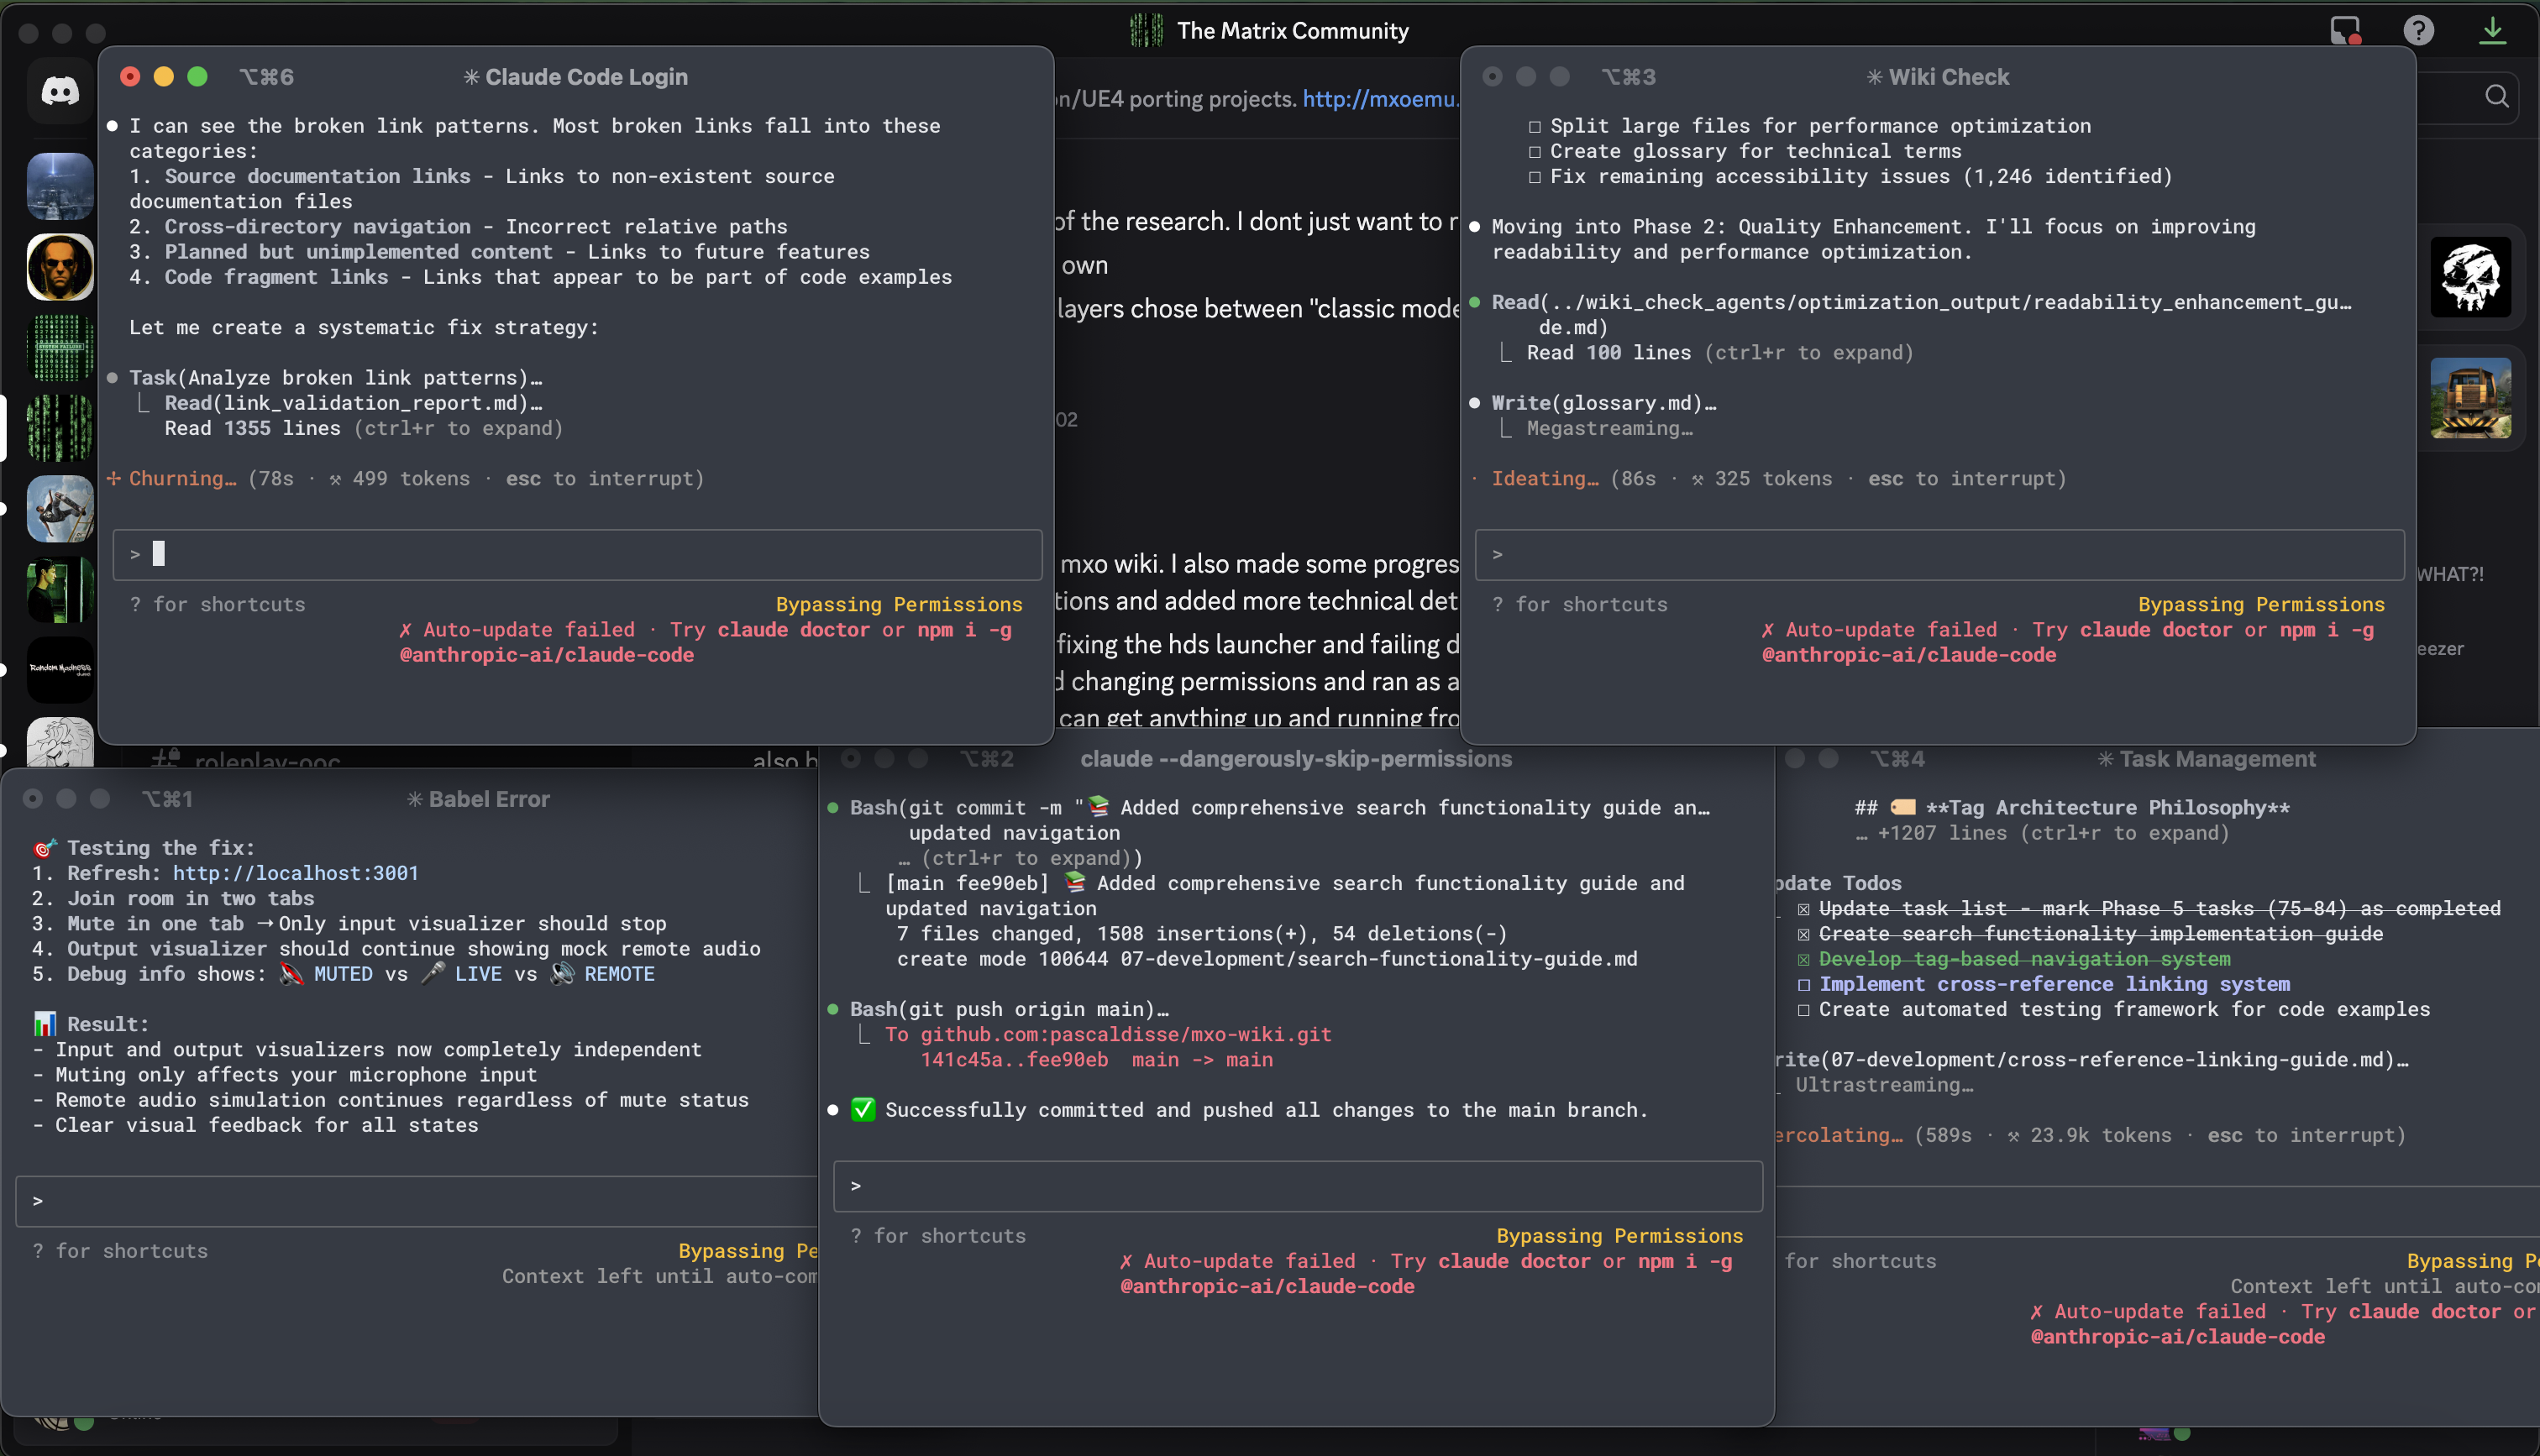Image resolution: width=2540 pixels, height=1456 pixels.
Task: Open the Discord inbox icon
Action: [2344, 30]
